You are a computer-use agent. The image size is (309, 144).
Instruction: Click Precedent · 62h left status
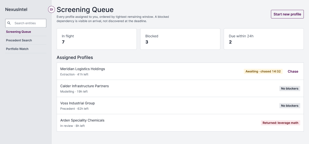click(74, 109)
